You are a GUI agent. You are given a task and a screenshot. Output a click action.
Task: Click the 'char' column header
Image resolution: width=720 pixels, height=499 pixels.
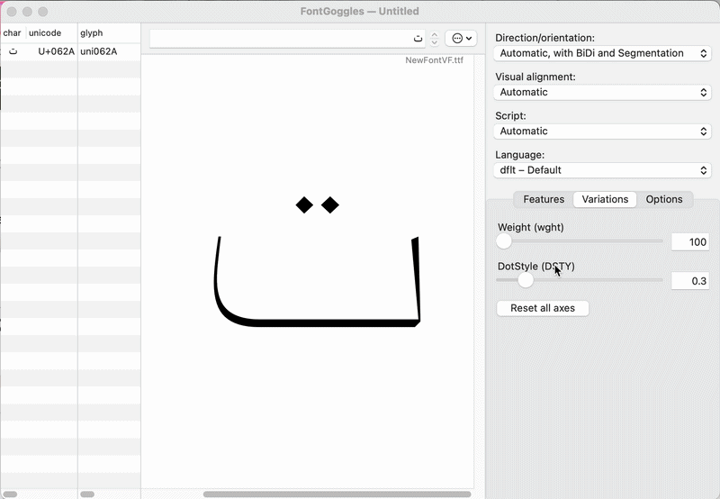point(13,33)
